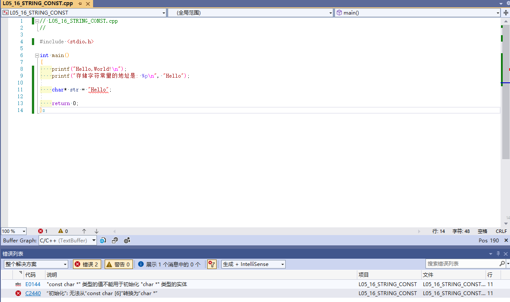Viewport: 510px width, 302px height.
Task: Open the C/C++ (TextBuffer) buffer graph dropdown
Action: (68, 241)
